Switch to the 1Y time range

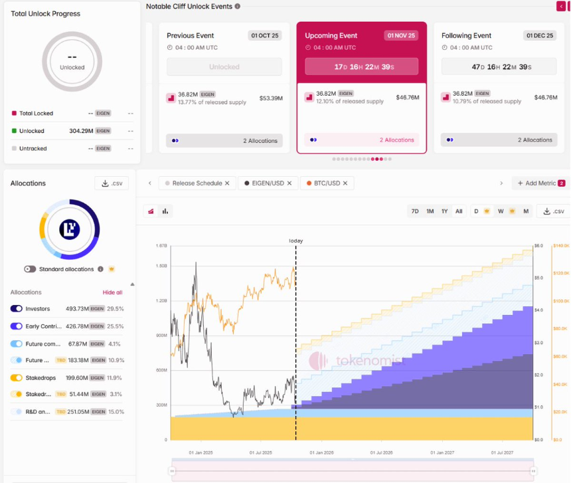pyautogui.click(x=444, y=211)
